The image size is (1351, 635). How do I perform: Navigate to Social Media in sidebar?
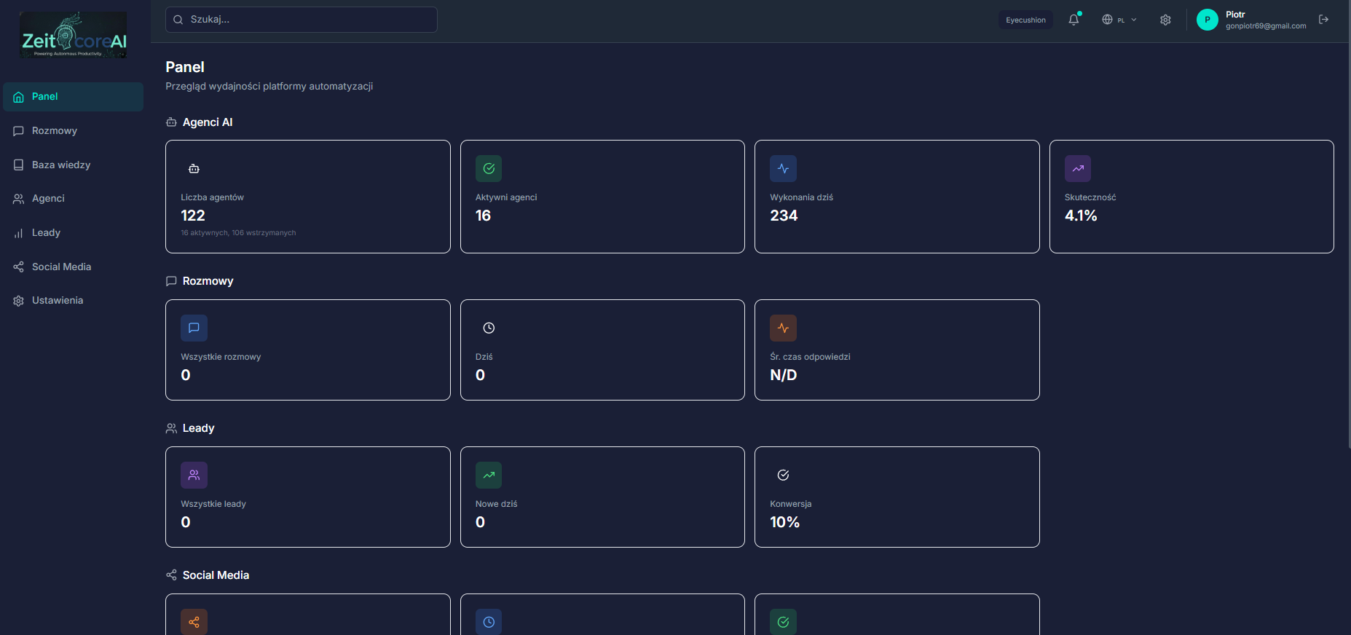click(x=73, y=267)
